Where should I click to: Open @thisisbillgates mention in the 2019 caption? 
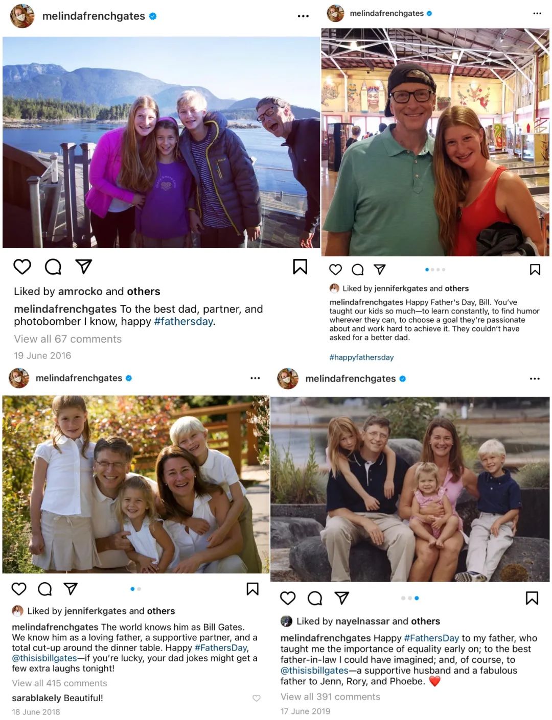click(314, 670)
